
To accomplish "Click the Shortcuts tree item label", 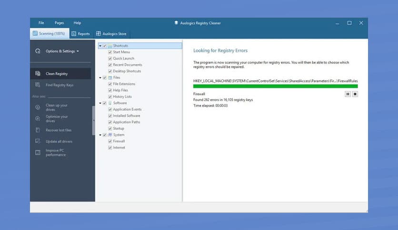I will pyautogui.click(x=120, y=46).
